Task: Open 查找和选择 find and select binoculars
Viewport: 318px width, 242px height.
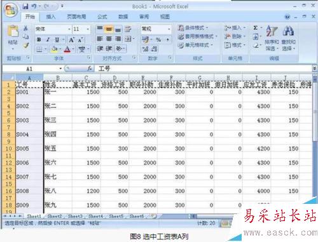Action: pos(288,38)
